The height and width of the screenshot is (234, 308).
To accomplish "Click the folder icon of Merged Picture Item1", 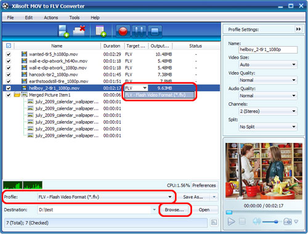I will 17,95.
